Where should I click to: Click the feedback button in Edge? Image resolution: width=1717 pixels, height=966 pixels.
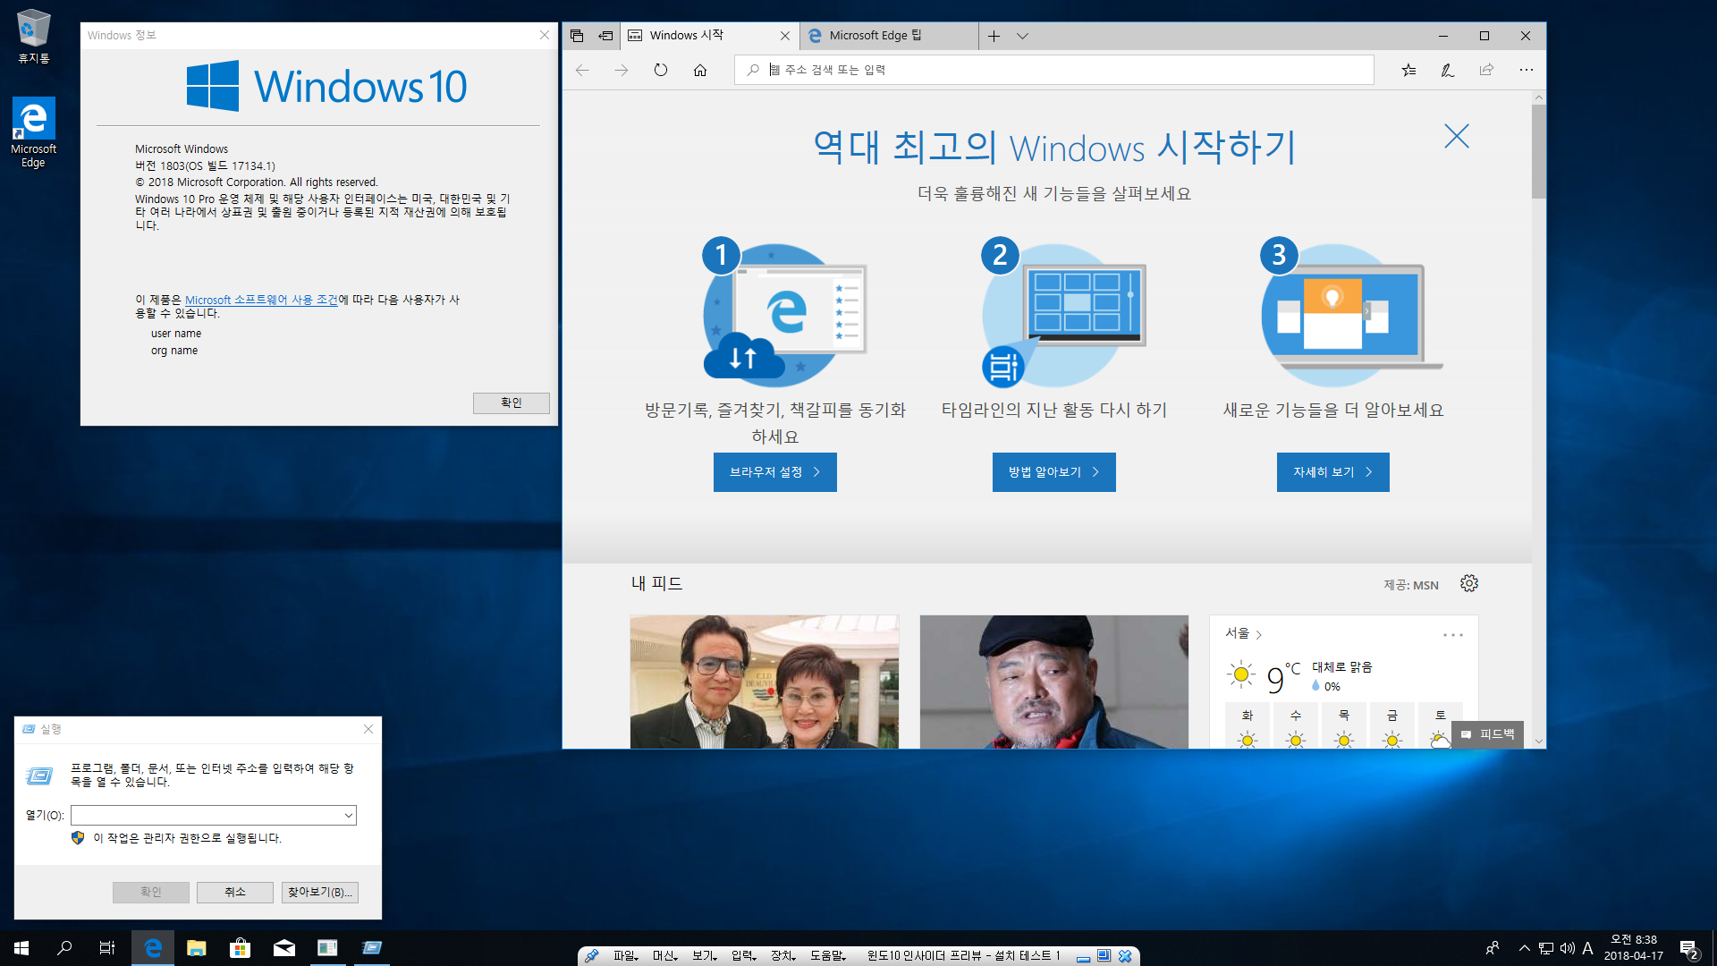click(x=1487, y=734)
